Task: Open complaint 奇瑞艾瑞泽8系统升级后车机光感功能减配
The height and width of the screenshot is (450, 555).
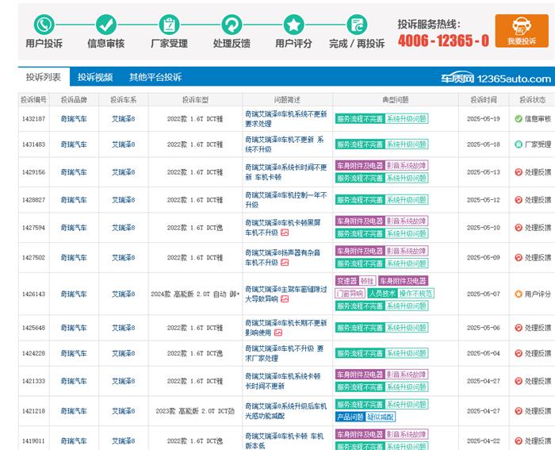Action: pyautogui.click(x=286, y=411)
